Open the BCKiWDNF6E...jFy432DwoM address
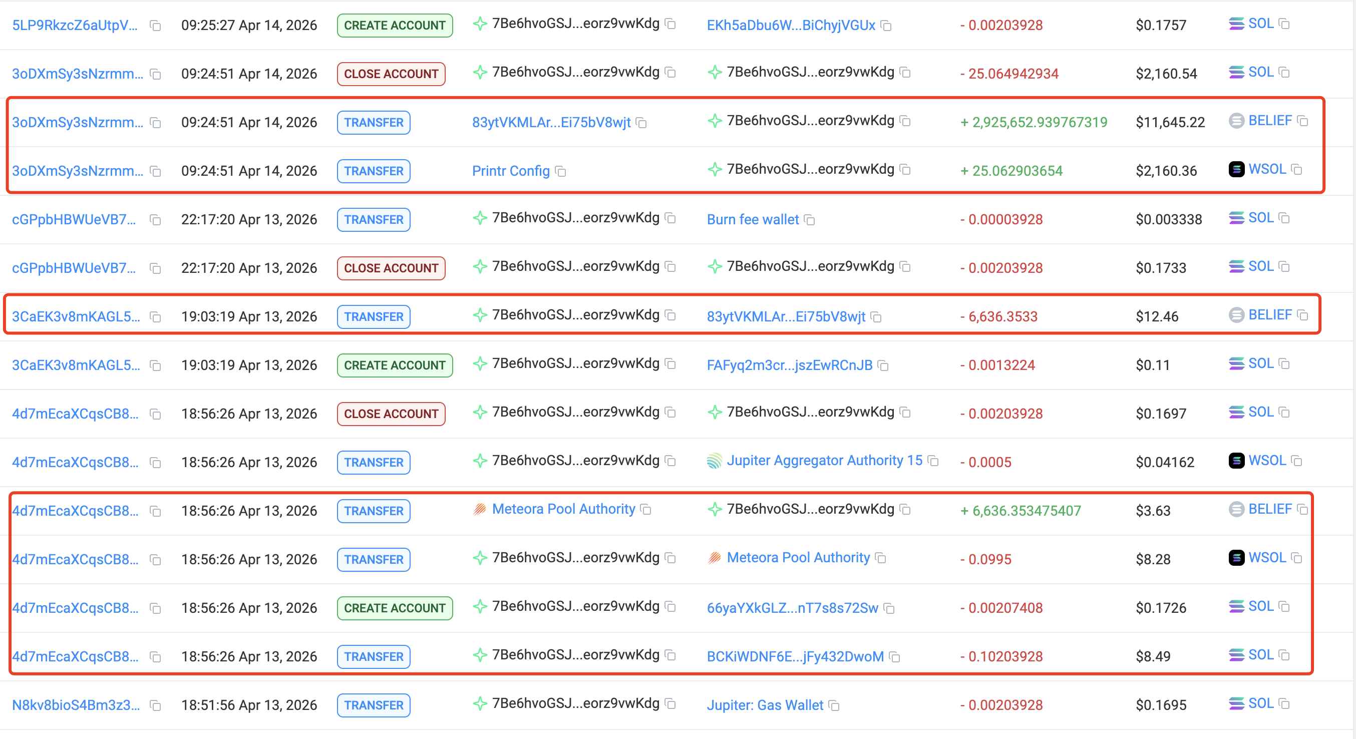Viewport: 1356px width, 739px height. point(795,657)
